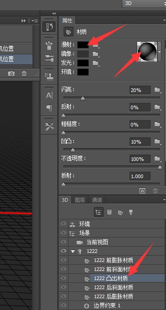The width and height of the screenshot is (166, 310).
Task: Open texture folder for 闪亮
Action: coord(157,90)
